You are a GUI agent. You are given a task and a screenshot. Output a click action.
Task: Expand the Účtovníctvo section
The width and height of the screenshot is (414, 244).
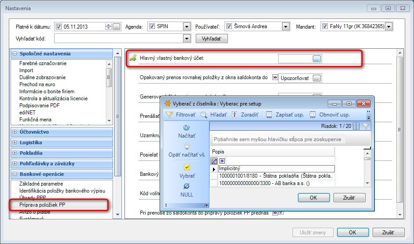click(15, 132)
